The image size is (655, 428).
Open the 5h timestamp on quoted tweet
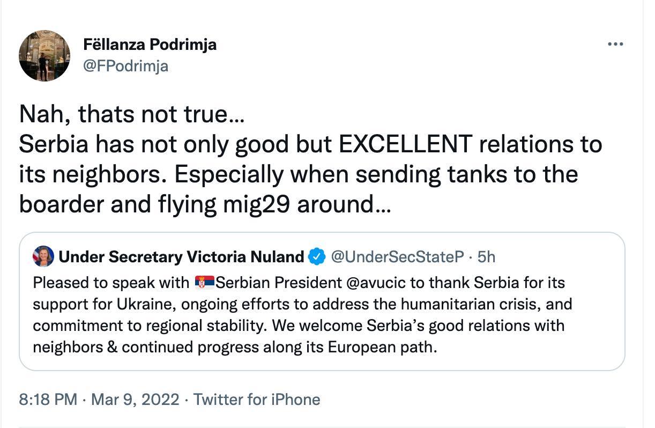tap(486, 257)
